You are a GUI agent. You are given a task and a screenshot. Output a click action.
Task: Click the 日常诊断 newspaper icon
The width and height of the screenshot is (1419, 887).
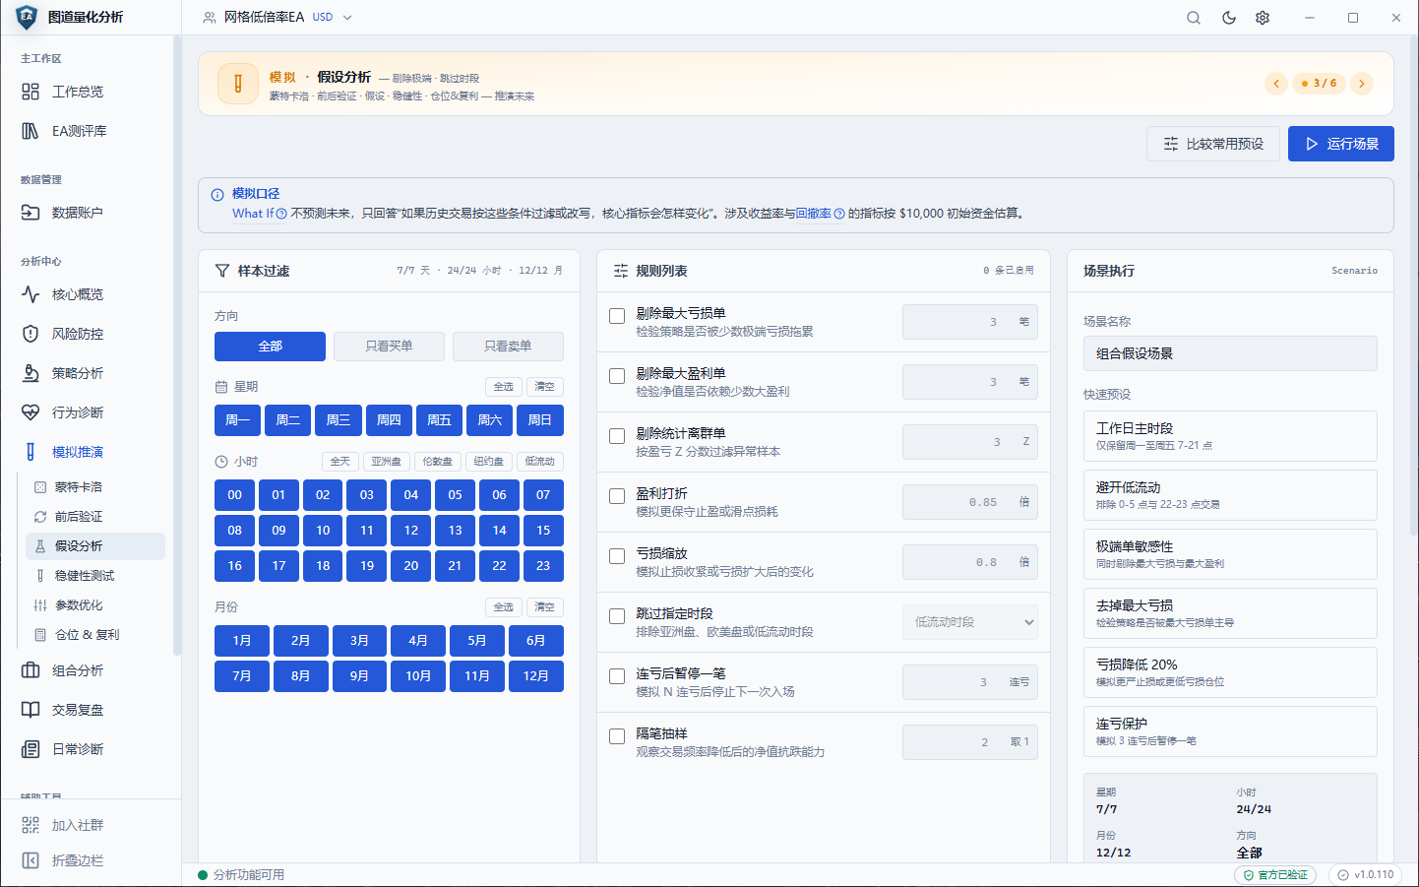31,749
